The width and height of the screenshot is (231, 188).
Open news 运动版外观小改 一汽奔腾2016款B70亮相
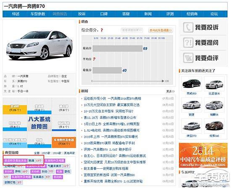tap(112, 98)
